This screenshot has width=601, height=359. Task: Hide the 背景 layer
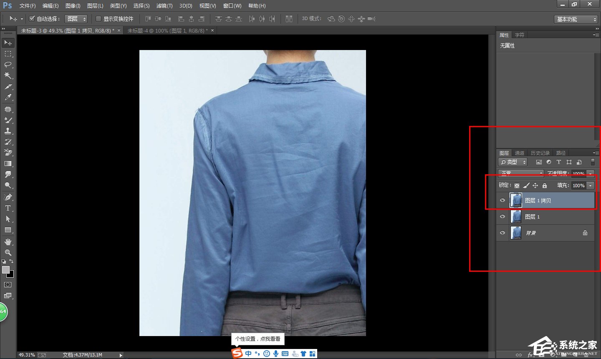point(503,233)
